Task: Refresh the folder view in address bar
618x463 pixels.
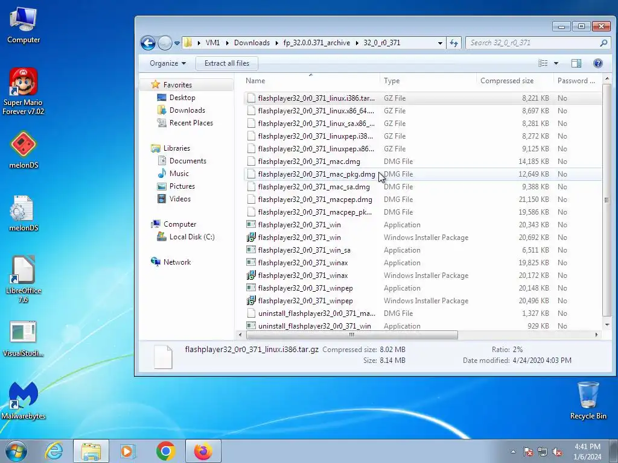Action: (454, 43)
